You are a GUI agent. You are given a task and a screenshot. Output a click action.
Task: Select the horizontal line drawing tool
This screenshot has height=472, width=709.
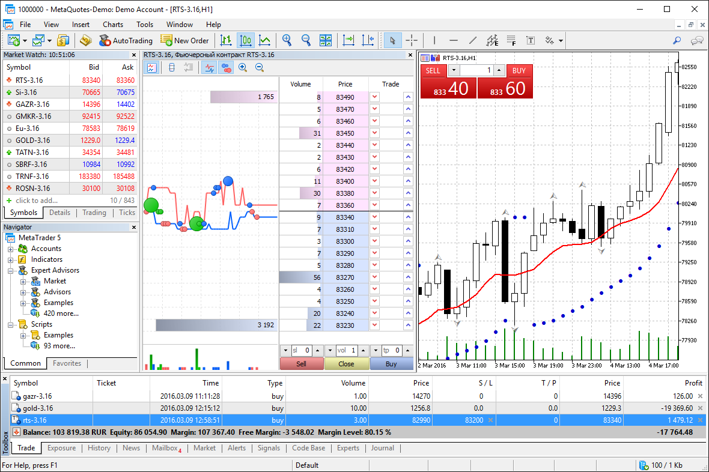tap(455, 40)
